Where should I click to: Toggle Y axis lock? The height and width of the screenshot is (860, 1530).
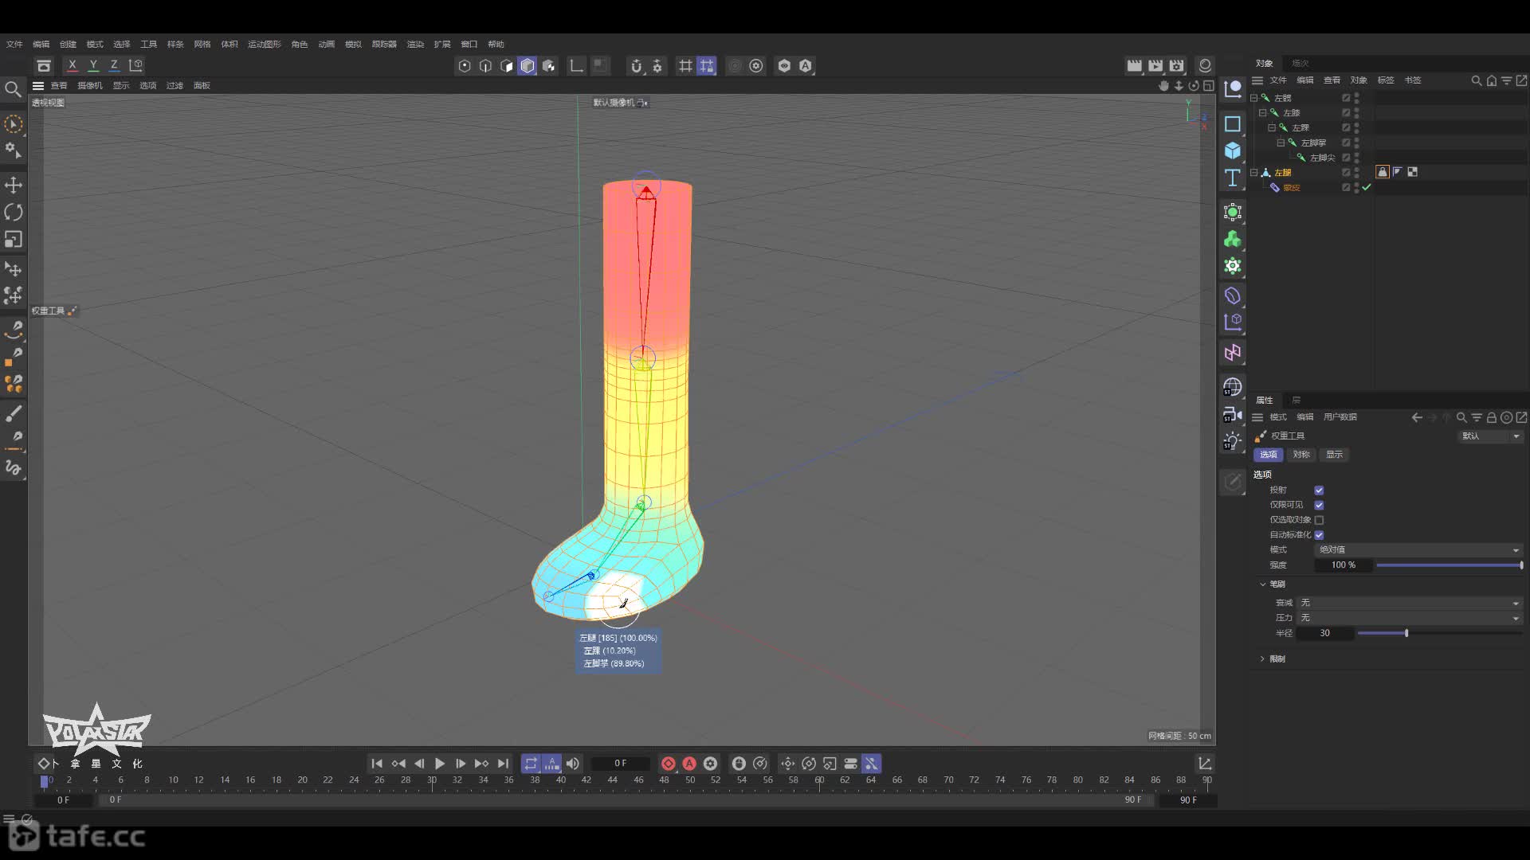tap(93, 65)
